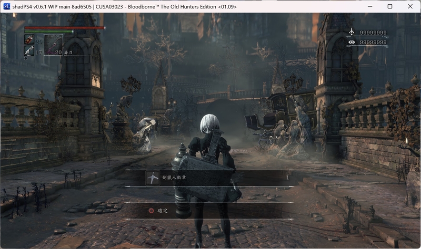
Task: Click the window title text shadPS4 v0.6.1
Action: [29, 7]
